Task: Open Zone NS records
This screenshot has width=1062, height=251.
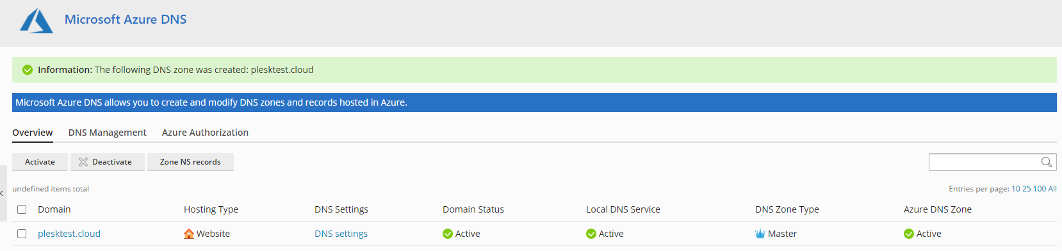Action: (190, 162)
